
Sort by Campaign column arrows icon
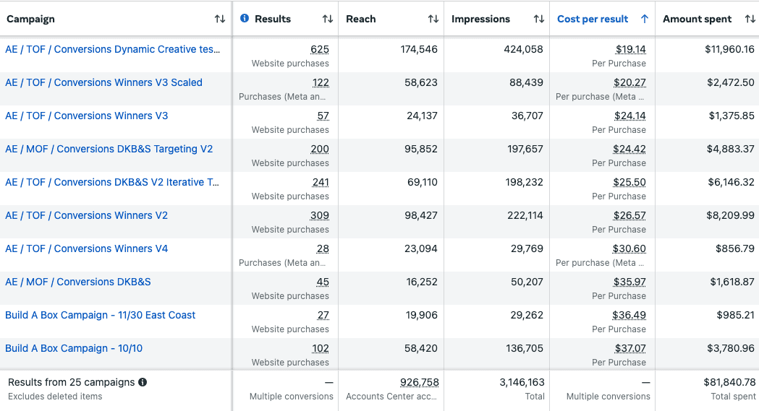pos(220,19)
